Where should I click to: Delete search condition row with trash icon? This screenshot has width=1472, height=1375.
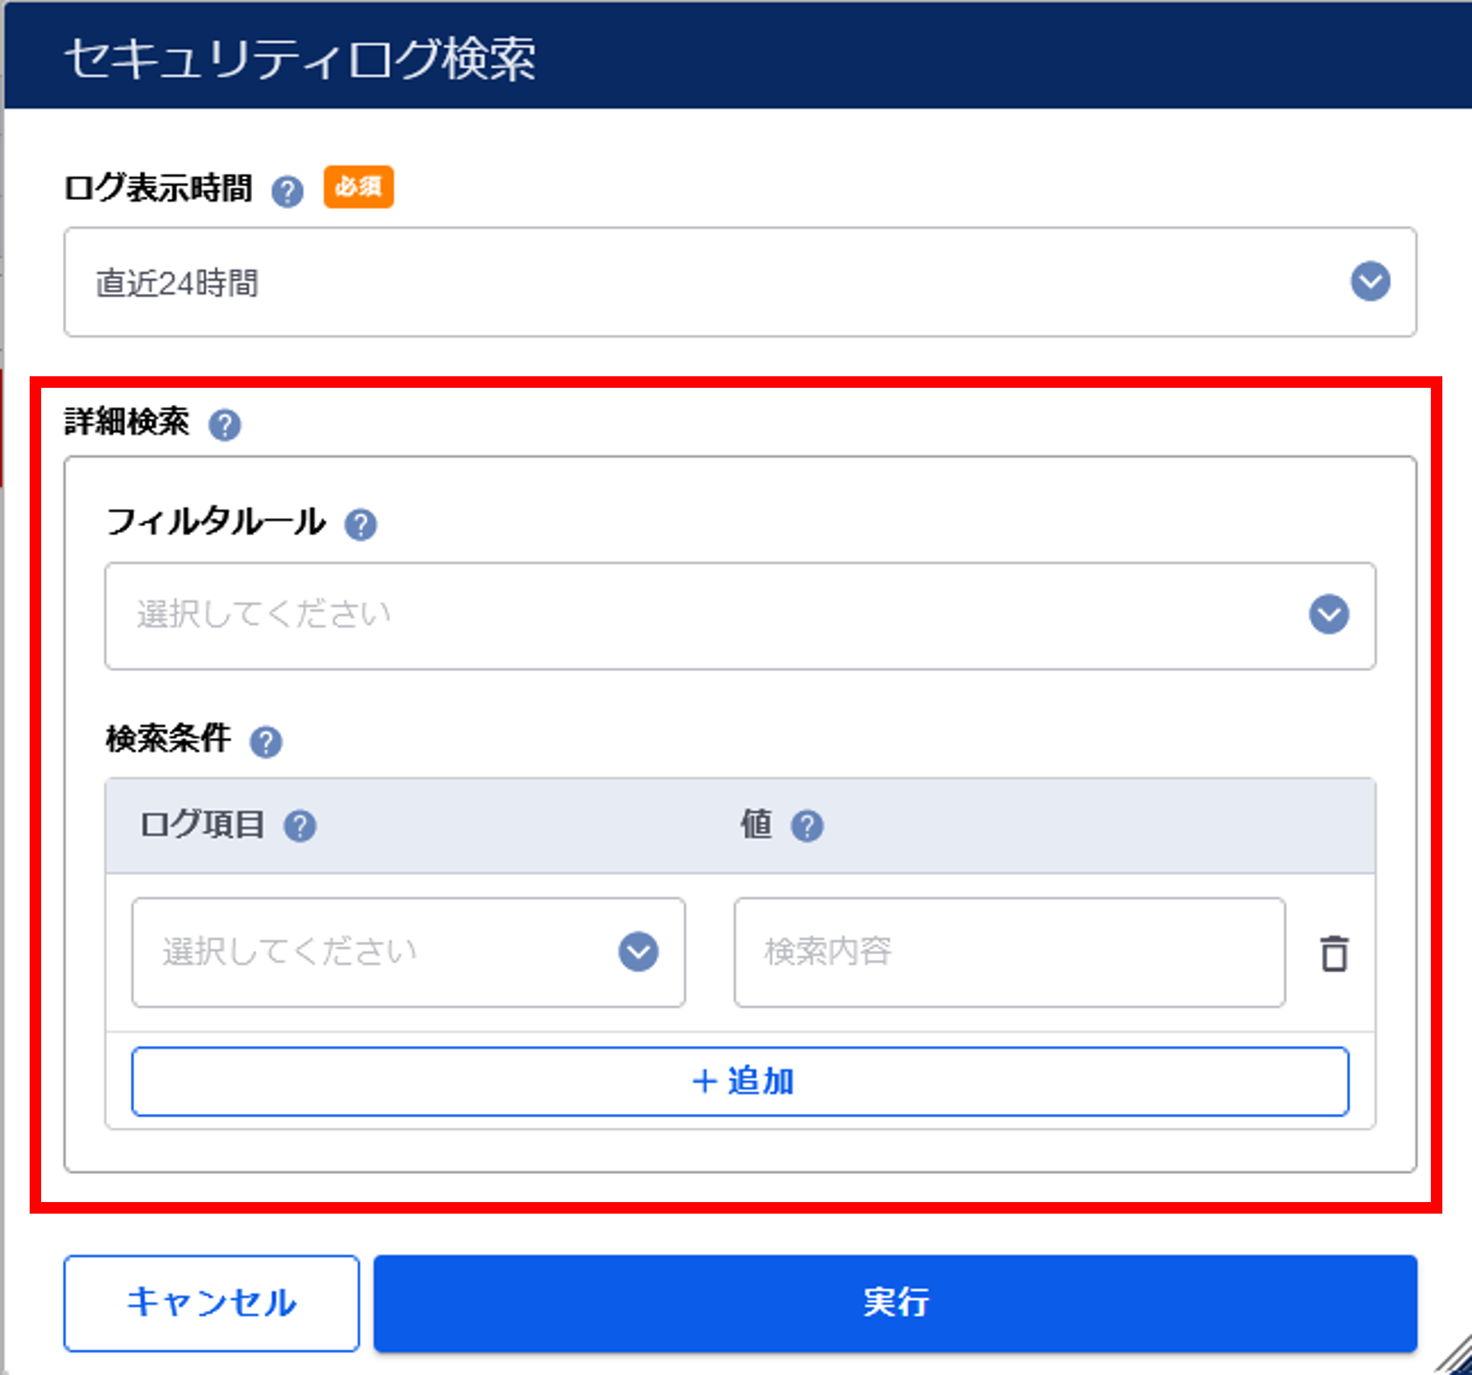[x=1335, y=953]
